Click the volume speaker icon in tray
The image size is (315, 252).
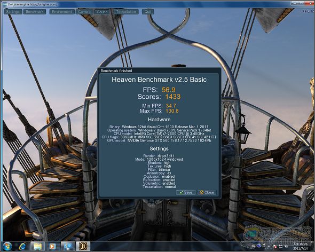[286, 246]
